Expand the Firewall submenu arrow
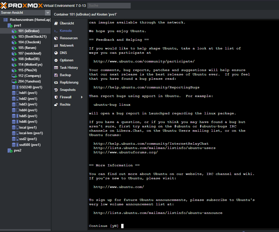Screen dimensions: 279x232 [x=82, y=97]
